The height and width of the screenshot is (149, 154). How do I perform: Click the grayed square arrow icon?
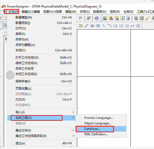142,18
